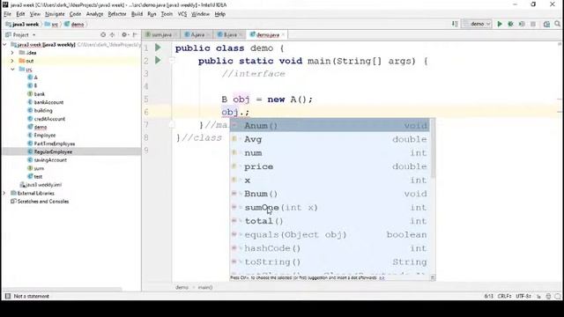Click the collapse all icon in Project panel header
The height and width of the screenshot is (317, 564).
click(x=112, y=35)
